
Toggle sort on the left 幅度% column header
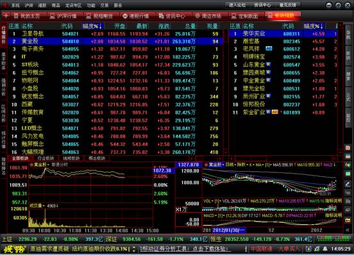pos(92,26)
